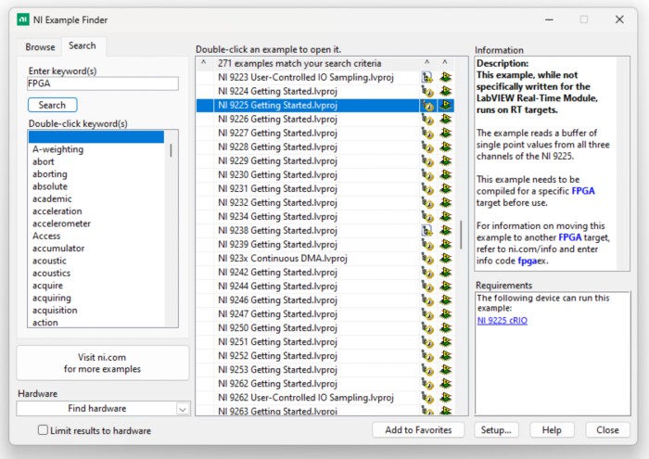Image resolution: width=649 pixels, height=459 pixels.
Task: Open Help for Example Finder
Action: (552, 430)
